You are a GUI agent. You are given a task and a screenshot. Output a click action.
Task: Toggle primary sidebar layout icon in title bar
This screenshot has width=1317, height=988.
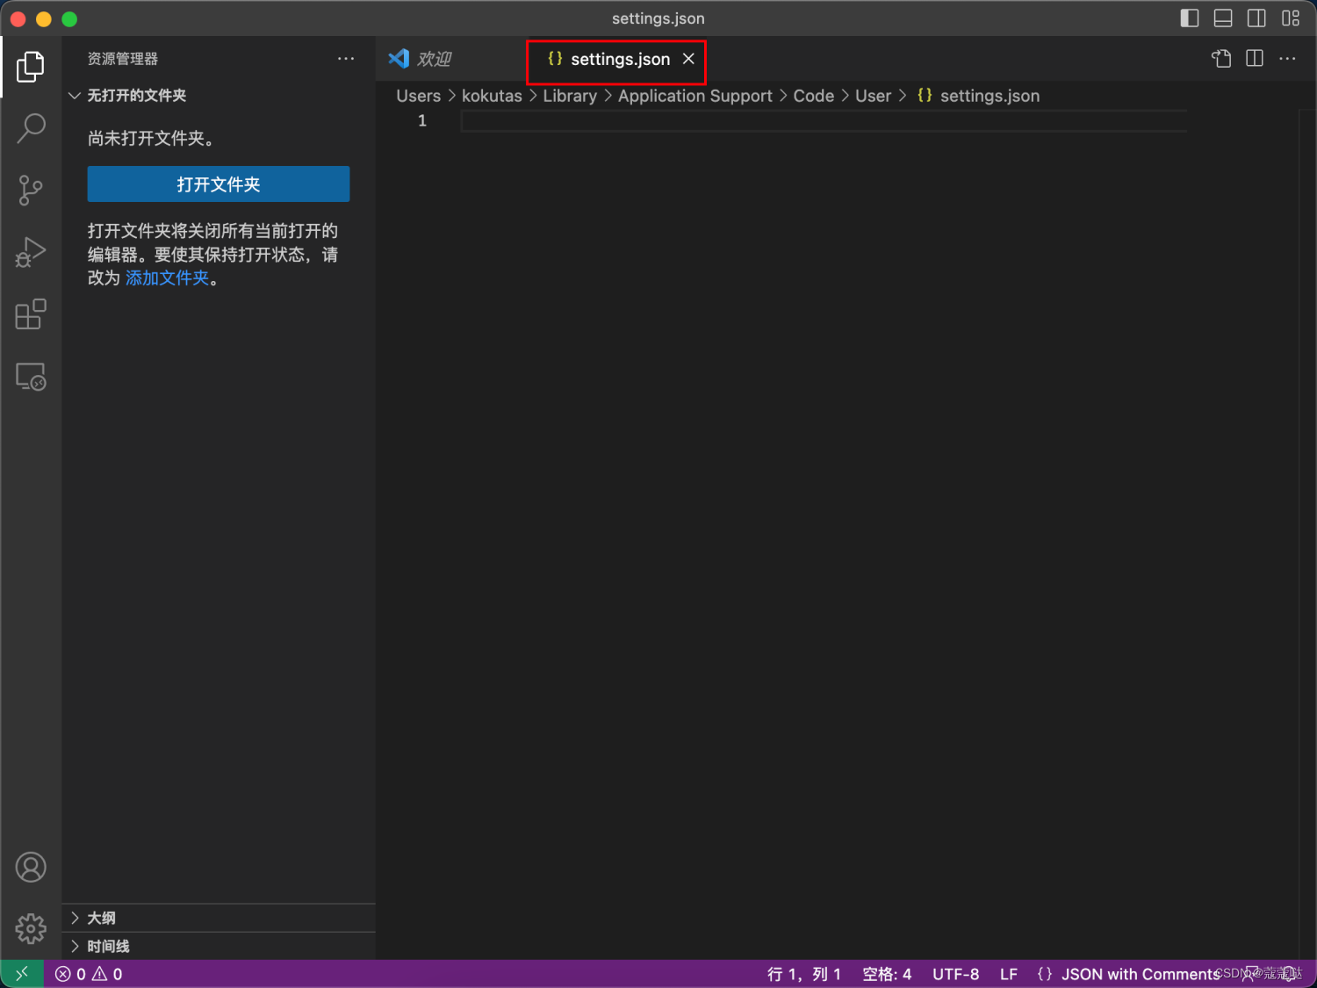pyautogui.click(x=1190, y=18)
